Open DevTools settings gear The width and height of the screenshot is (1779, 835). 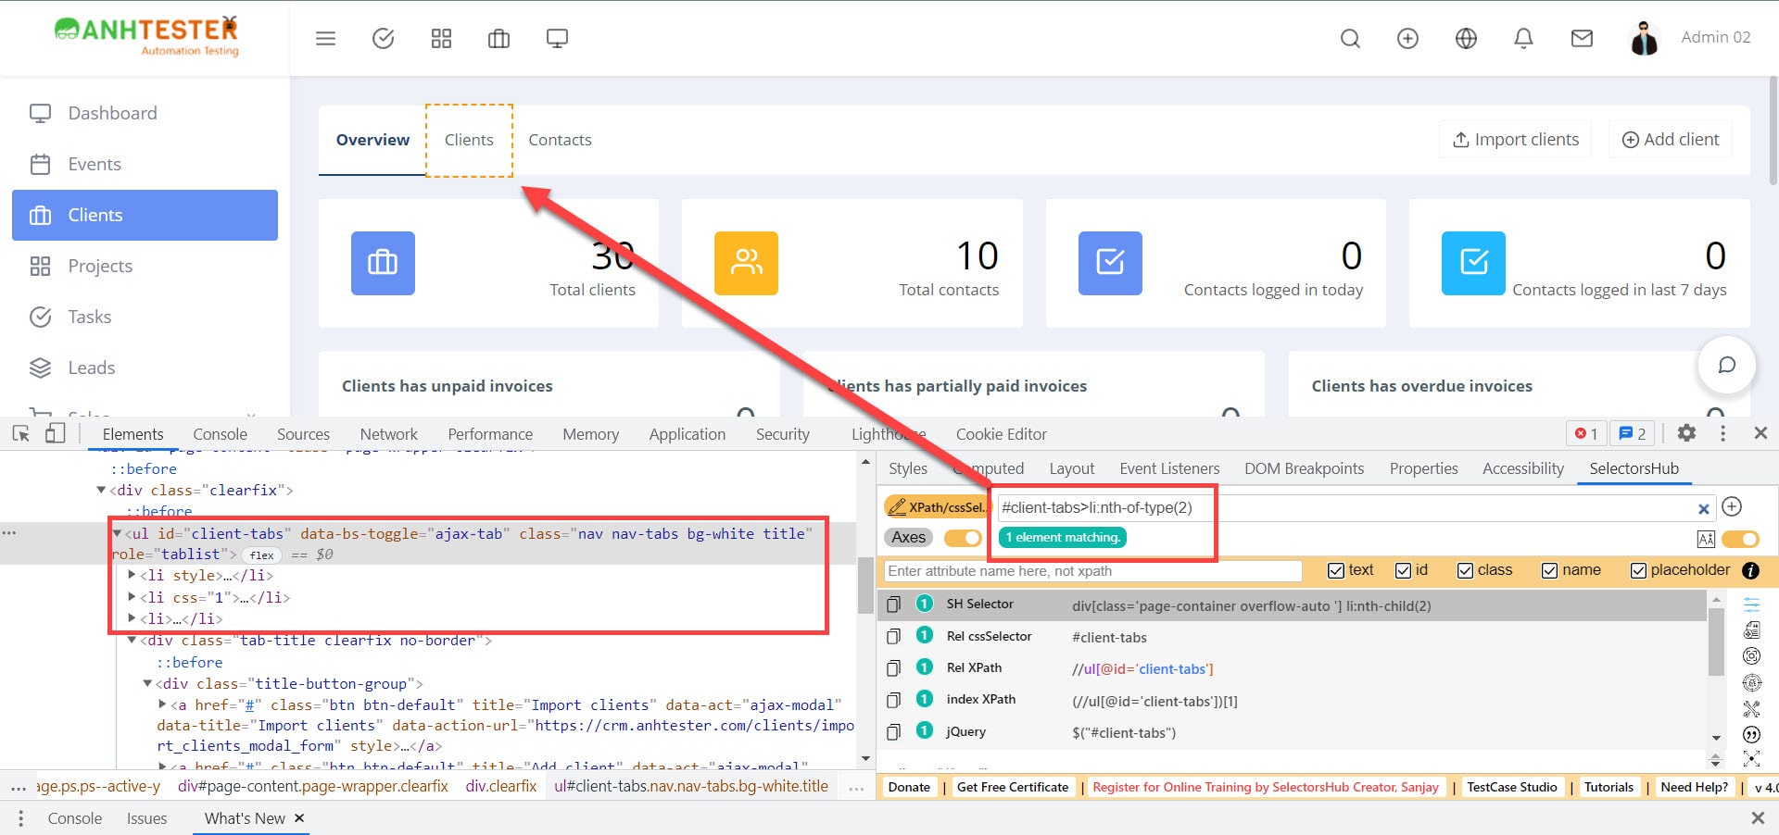pos(1686,433)
